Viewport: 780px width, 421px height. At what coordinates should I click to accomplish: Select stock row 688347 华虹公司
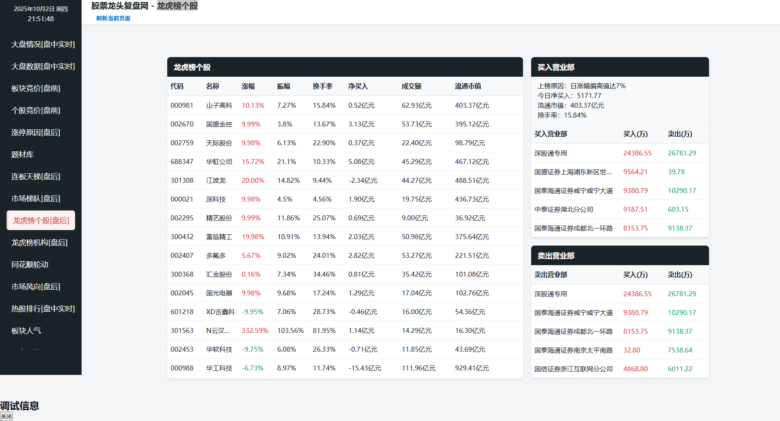click(345, 162)
